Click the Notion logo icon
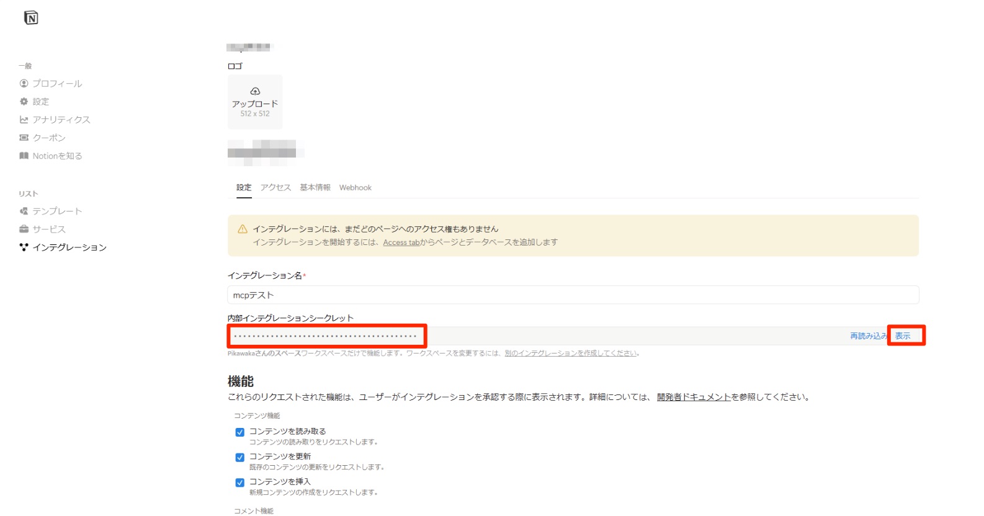 [x=31, y=18]
